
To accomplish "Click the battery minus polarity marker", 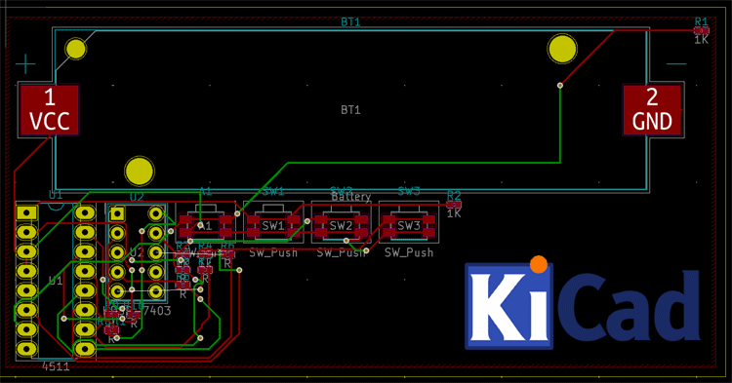I will pyautogui.click(x=676, y=64).
